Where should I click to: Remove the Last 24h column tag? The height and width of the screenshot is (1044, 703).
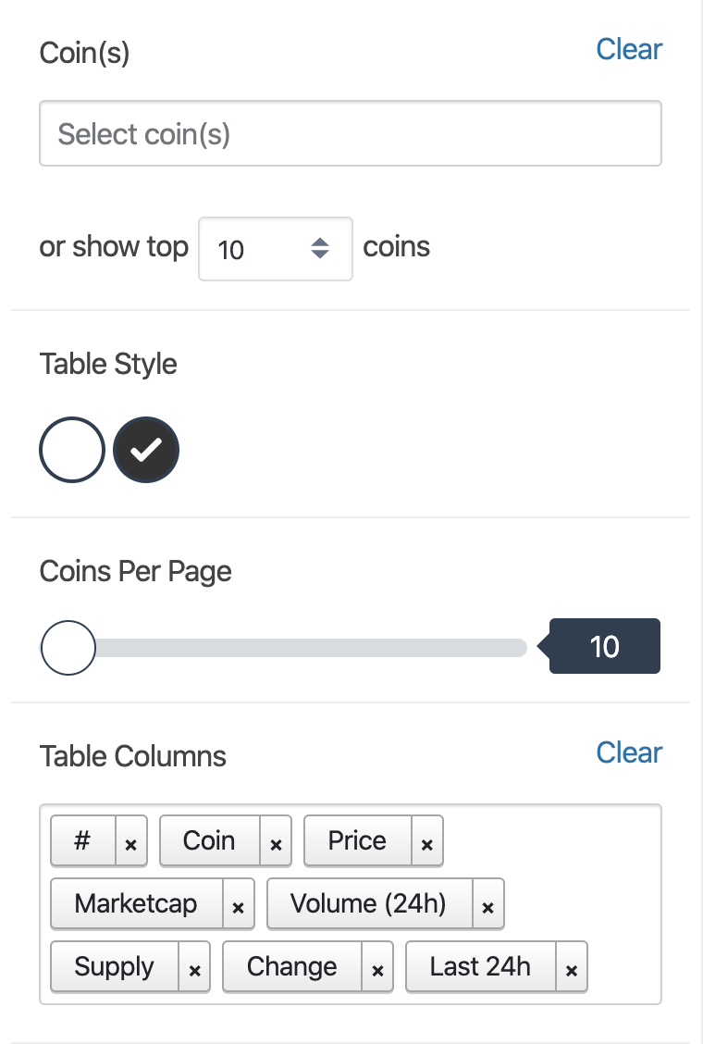[572, 967]
